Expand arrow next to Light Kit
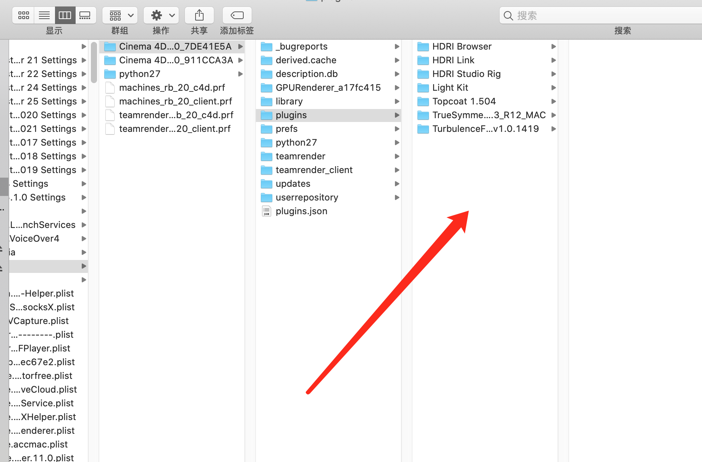The height and width of the screenshot is (462, 702). tap(553, 88)
